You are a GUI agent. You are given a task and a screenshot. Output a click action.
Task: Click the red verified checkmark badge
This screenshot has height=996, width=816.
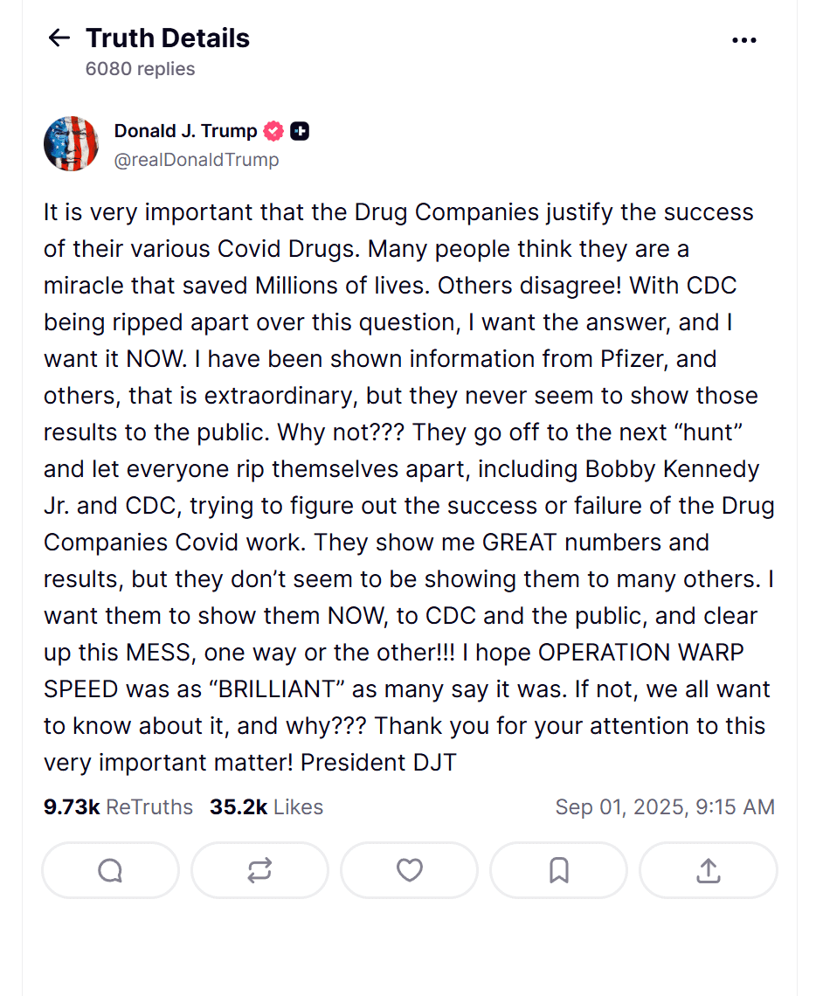click(273, 131)
